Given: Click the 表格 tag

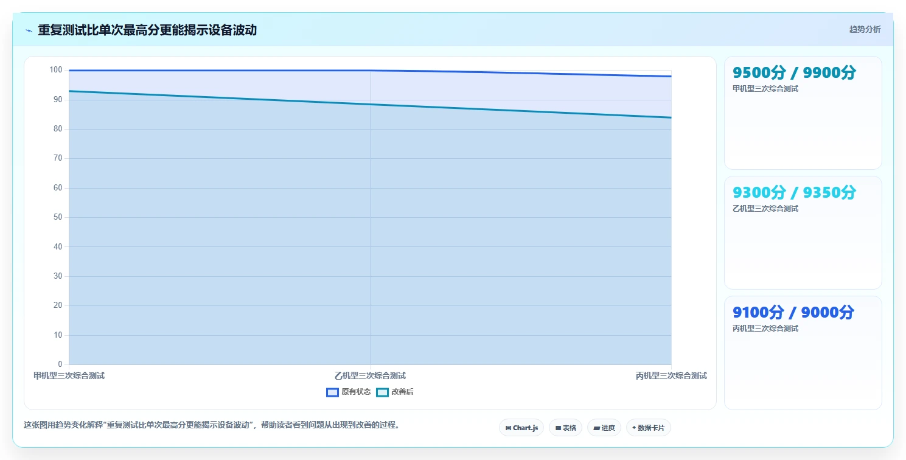Looking at the screenshot, I should (565, 428).
